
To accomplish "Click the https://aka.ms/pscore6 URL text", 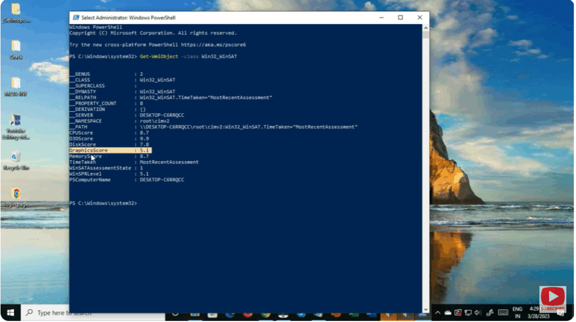I will [x=213, y=45].
